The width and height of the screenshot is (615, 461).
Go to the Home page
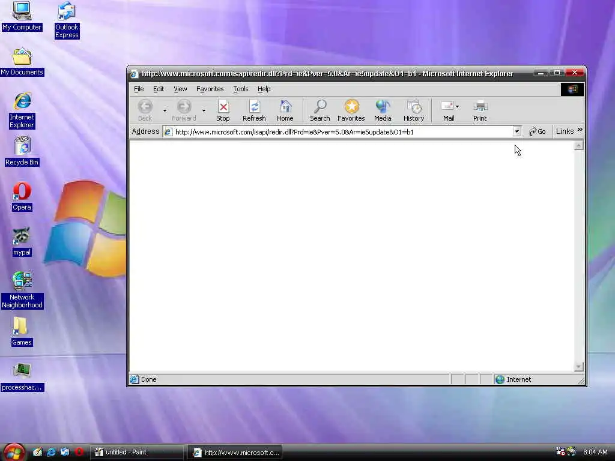tap(285, 110)
